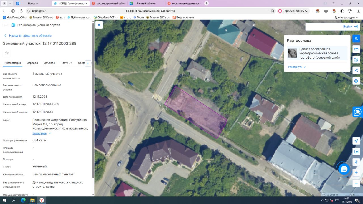This screenshot has height=204, width=363.
Task: Add the land plot to favorites with star
Action: [x=7, y=53]
